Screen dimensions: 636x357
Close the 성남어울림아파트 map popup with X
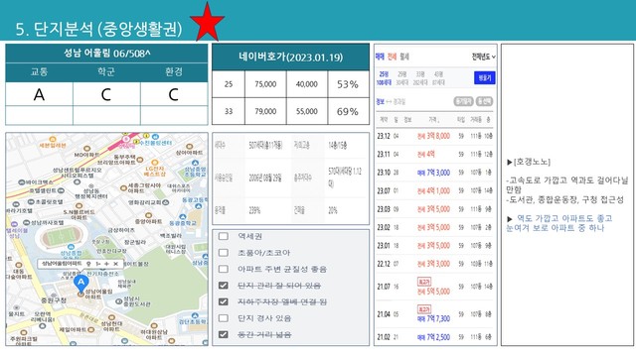pos(115,264)
